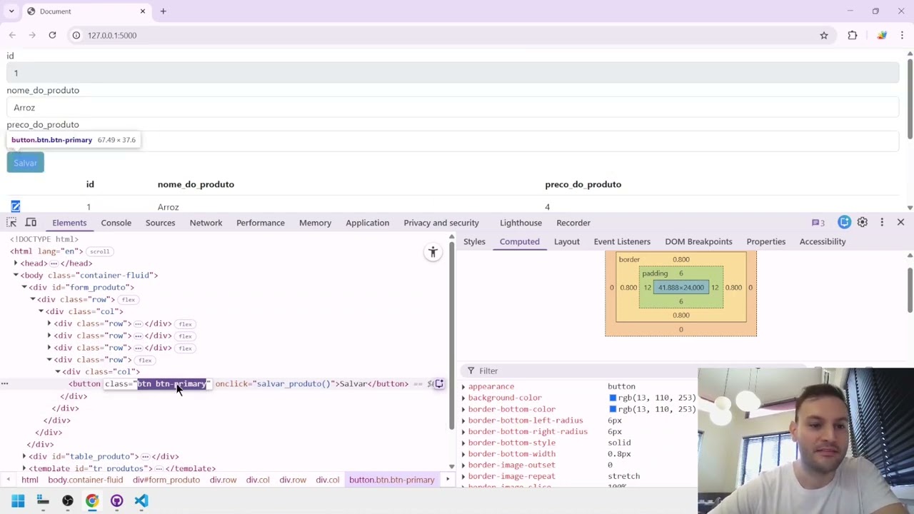914x514 pixels.
Task: Close the Document tab
Action: (143, 11)
